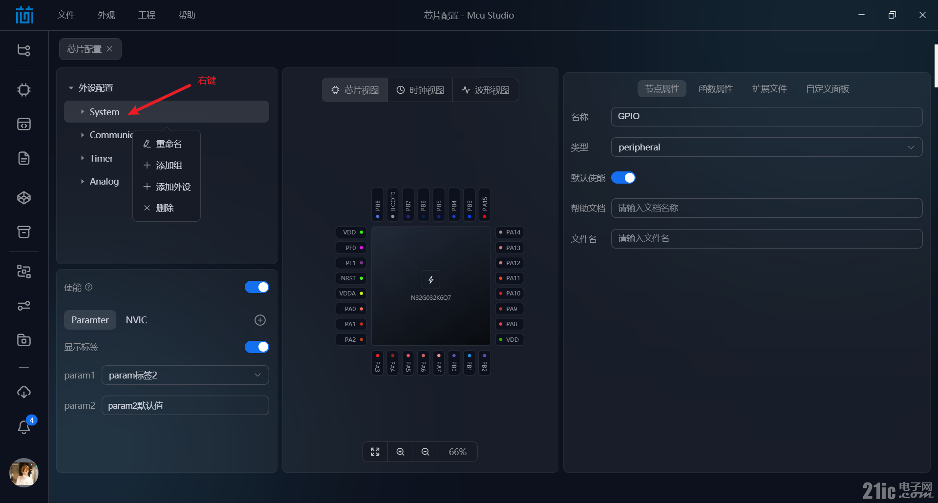This screenshot has width=938, height=503.
Task: Click the PA9 pin on chip
Action: (x=510, y=309)
